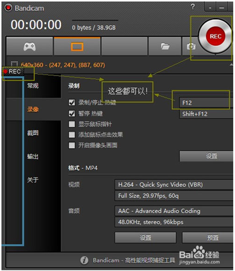
Task: Click the Shift+F12 pause hotkey field
Action: [x=206, y=114]
